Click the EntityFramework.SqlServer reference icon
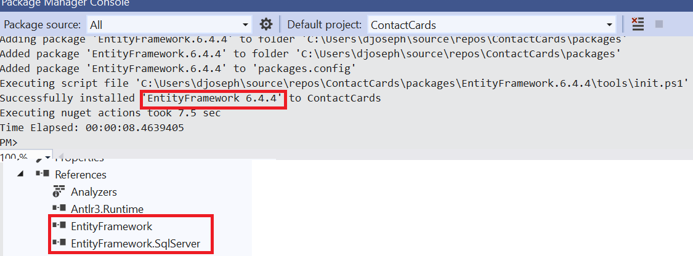This screenshot has height=256, width=693. [59, 242]
